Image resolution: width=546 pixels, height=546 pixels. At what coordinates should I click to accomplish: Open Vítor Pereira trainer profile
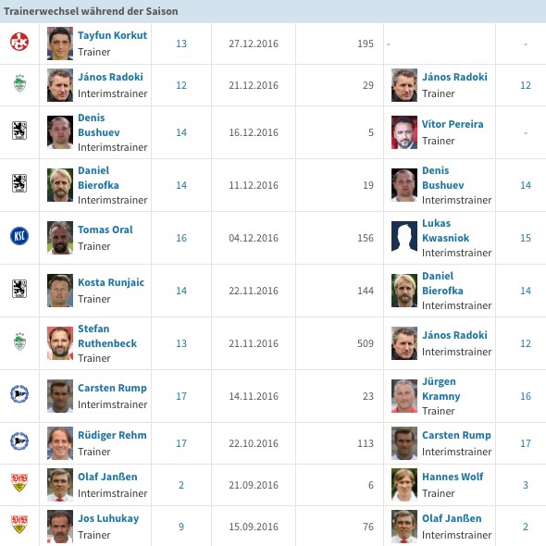(x=453, y=124)
